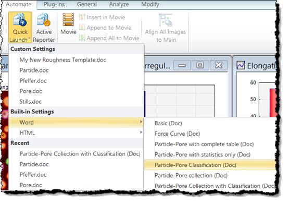Open the Quick Launch dropdown arrow
This screenshot has width=290, height=205.
coord(29,39)
